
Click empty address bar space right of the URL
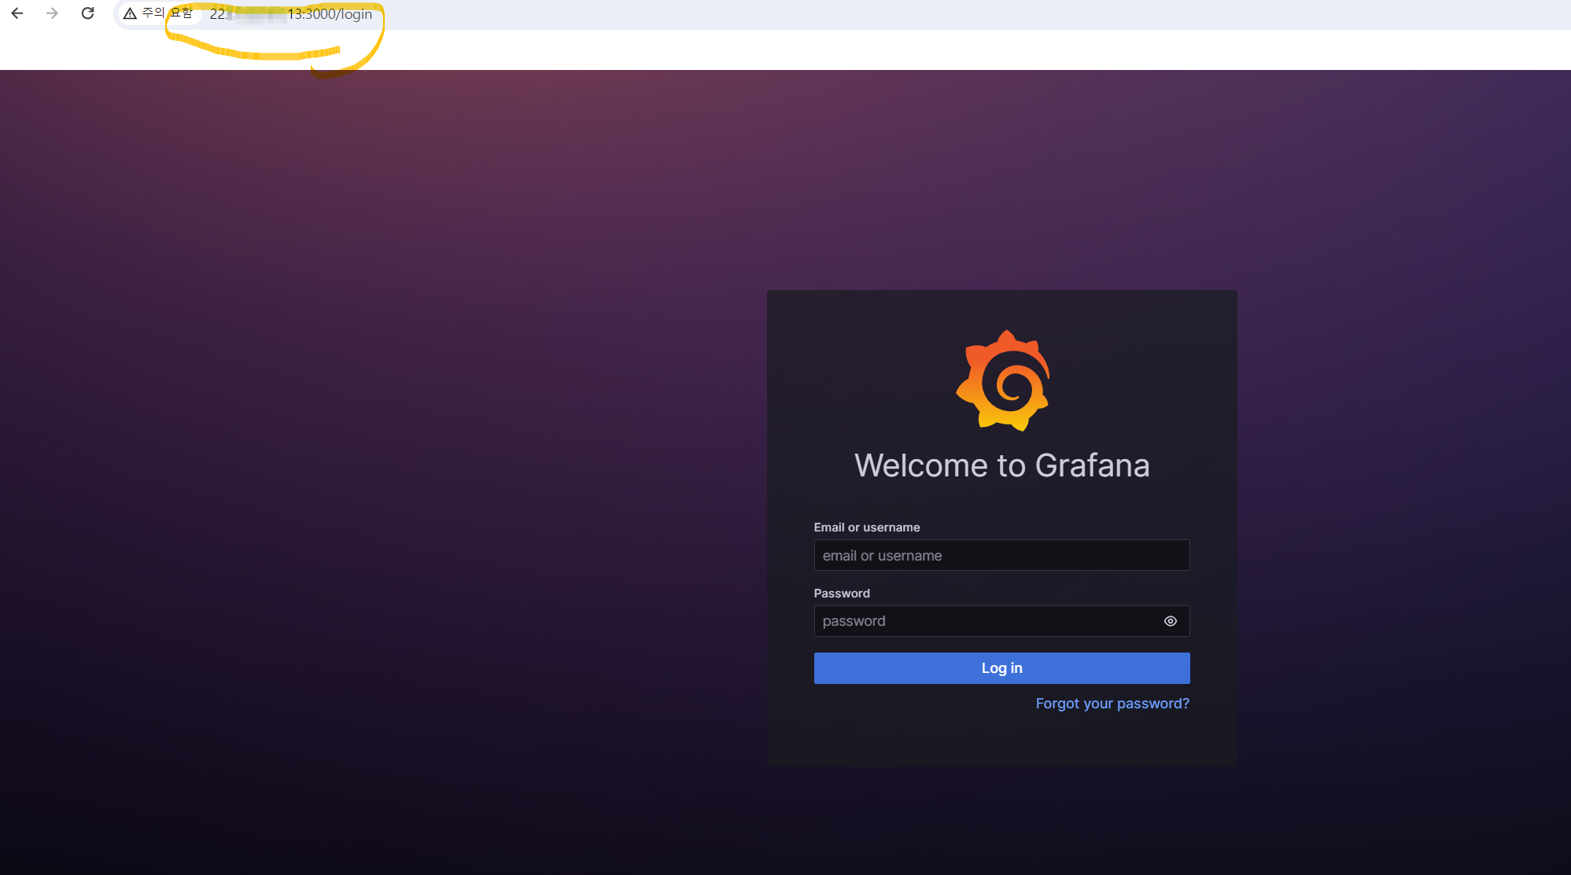pos(944,14)
